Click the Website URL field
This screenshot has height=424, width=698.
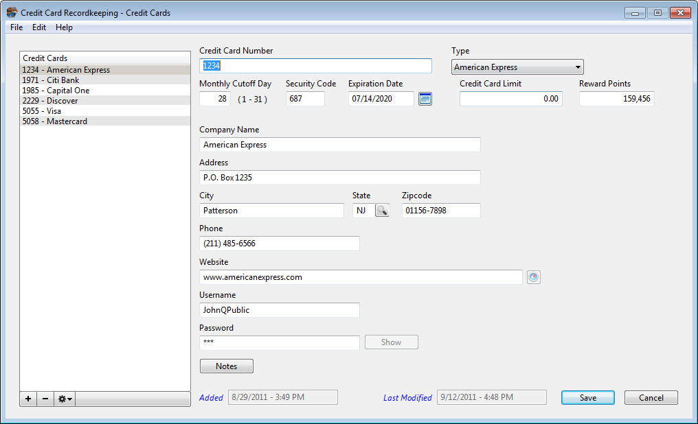coord(361,277)
